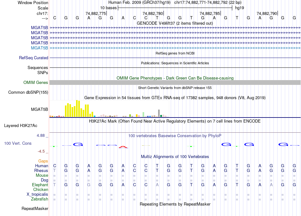Screen dimensions: 301x216
Task: Click the Scale label
Action: tap(43, 8)
